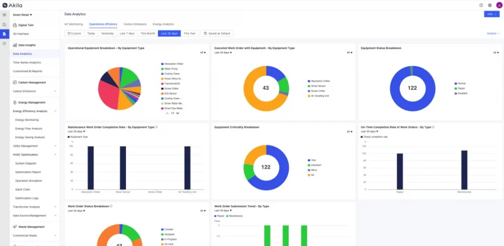
Task: Open the help question mark icon
Action: [x=481, y=5]
